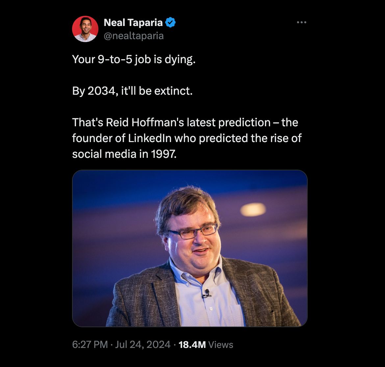Select the verified checkmark next to the name

170,22
